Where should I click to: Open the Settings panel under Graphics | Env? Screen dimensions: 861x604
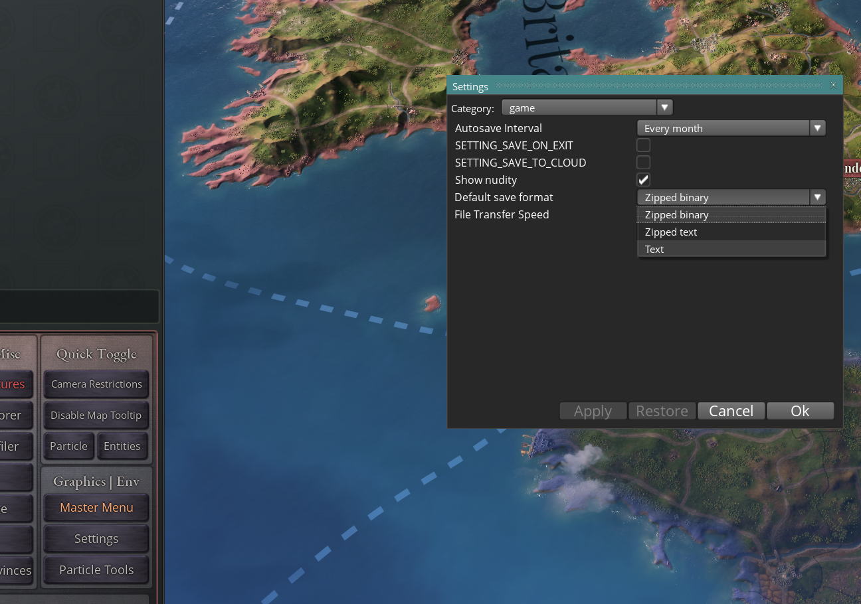[x=96, y=538]
